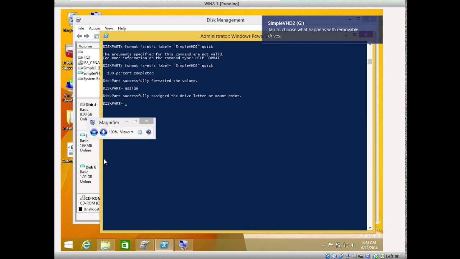Click the PowerShell vertical scrollbar thumb
This screenshot has height=259, width=460.
(370, 62)
